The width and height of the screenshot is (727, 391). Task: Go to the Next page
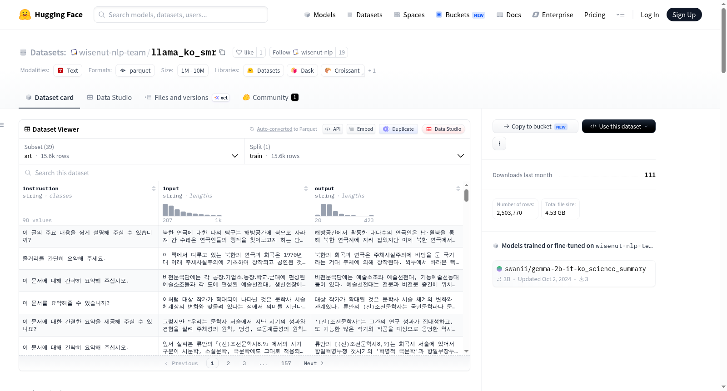[x=314, y=363]
